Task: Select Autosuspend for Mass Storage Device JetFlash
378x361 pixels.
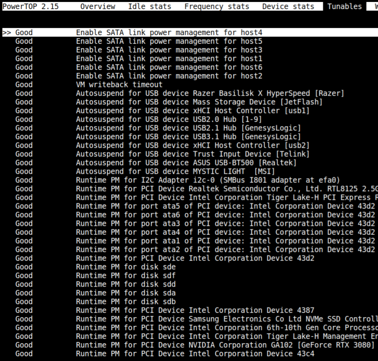Action: pos(169,102)
